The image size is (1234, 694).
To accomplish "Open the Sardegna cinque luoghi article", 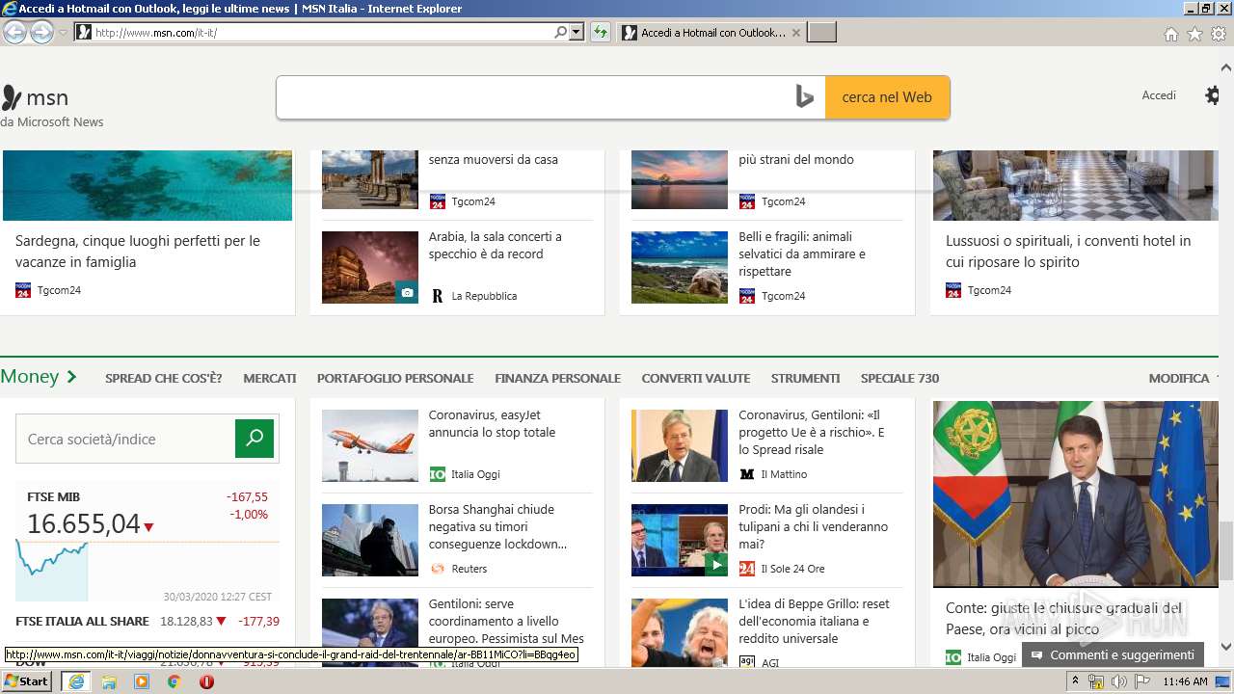I will click(x=138, y=252).
